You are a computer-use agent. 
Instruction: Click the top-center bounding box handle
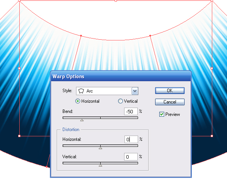tap(116, 1)
